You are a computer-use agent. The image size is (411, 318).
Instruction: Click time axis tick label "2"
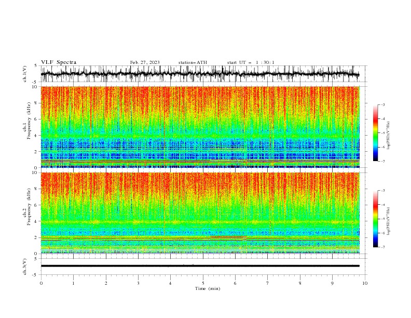pyautogui.click(x=106, y=283)
